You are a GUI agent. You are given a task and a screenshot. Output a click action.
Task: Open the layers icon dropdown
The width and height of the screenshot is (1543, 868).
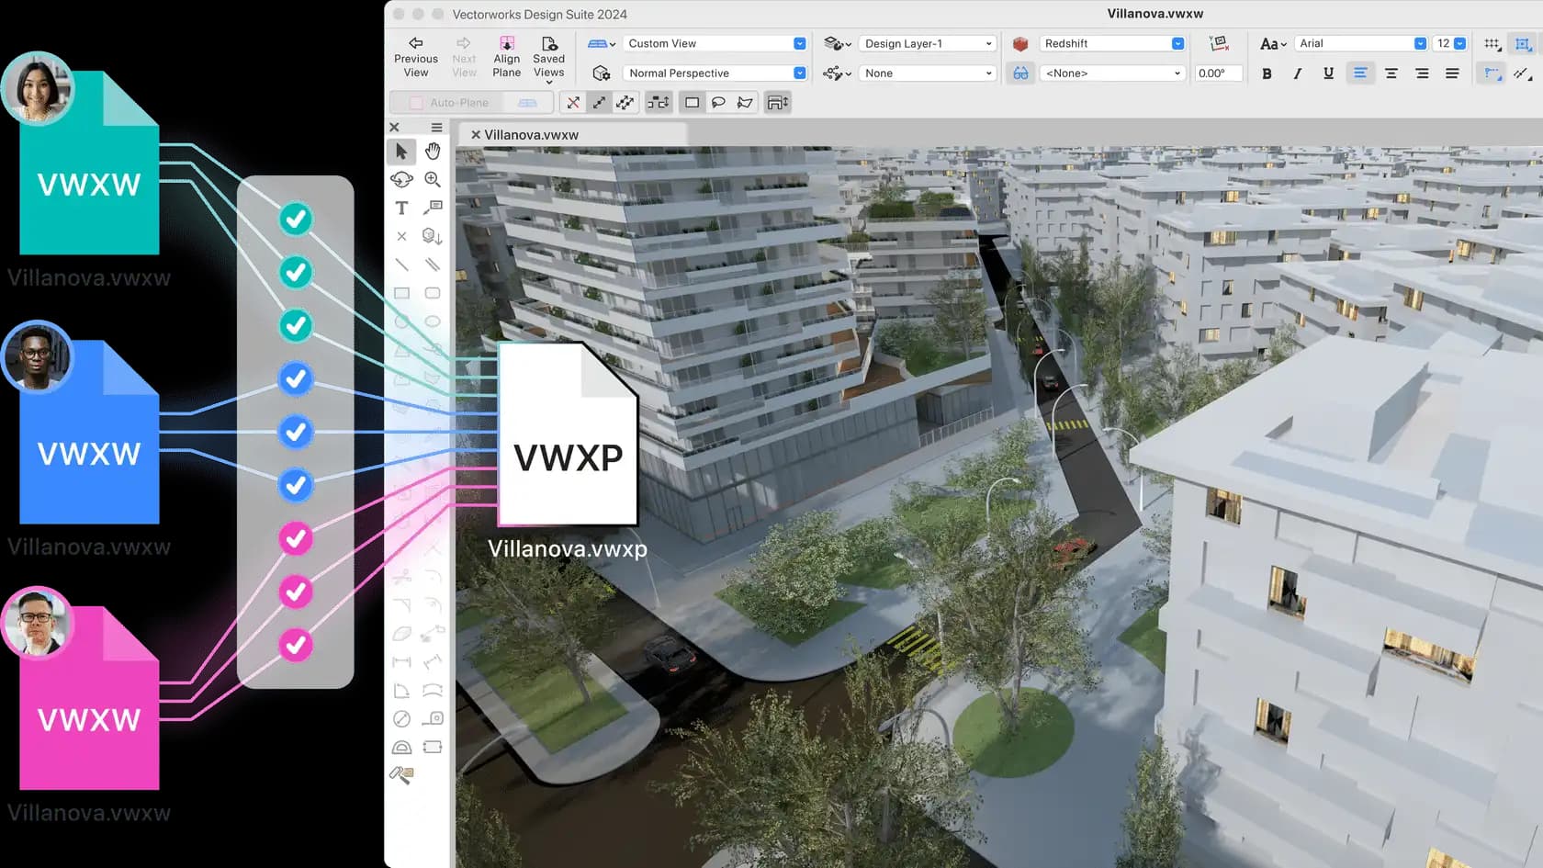[837, 44]
